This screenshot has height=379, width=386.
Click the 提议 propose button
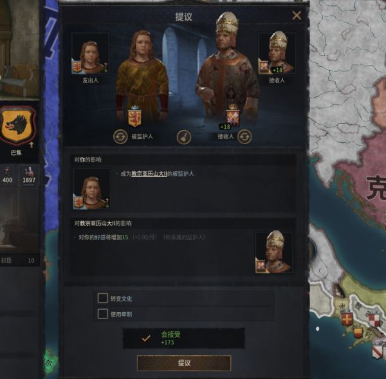pos(184,363)
